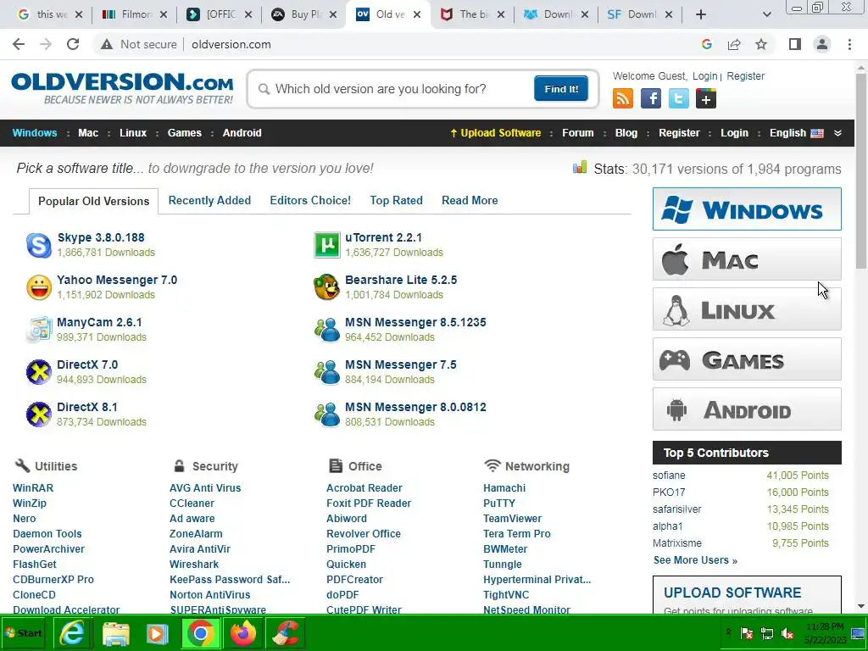868x651 pixels.
Task: Show hidden system tray icons arrow
Action: pos(728,632)
